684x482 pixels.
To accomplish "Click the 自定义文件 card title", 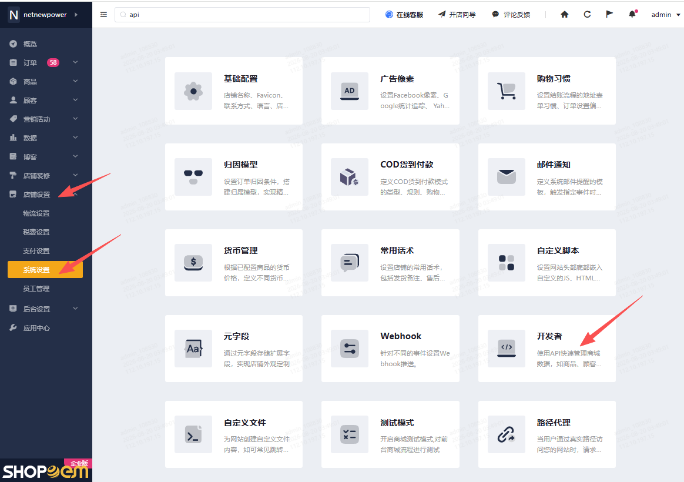I will point(244,423).
